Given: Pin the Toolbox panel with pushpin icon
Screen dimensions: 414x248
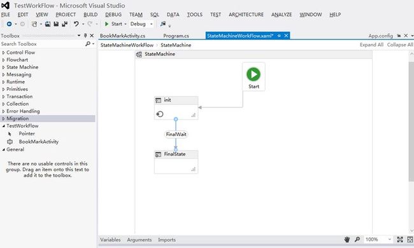Looking at the screenshot, I should tap(85, 36).
